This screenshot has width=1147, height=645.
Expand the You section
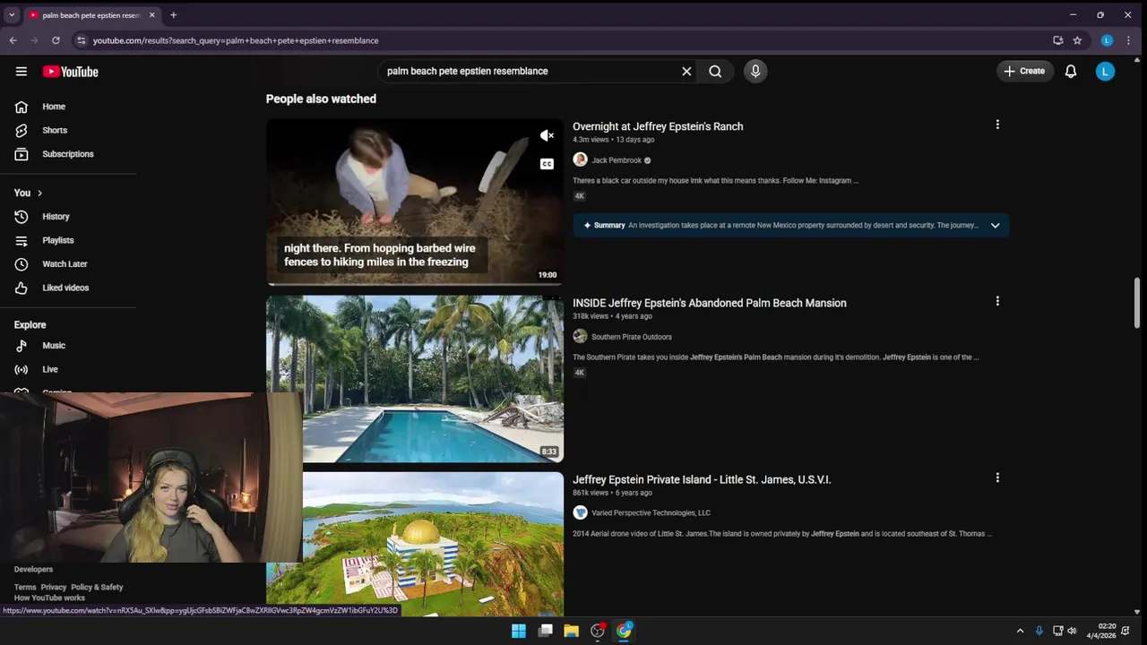click(28, 193)
